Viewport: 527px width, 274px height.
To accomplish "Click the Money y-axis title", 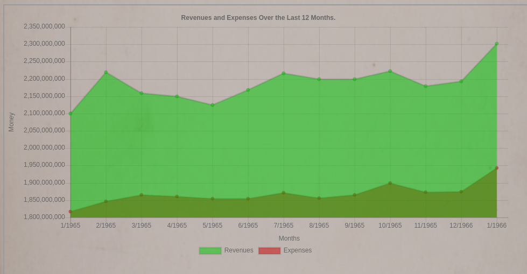I will (11, 122).
